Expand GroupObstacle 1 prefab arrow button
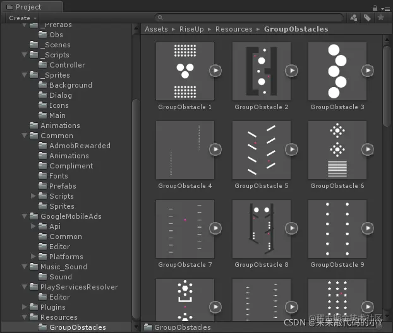393x333 pixels. click(215, 71)
